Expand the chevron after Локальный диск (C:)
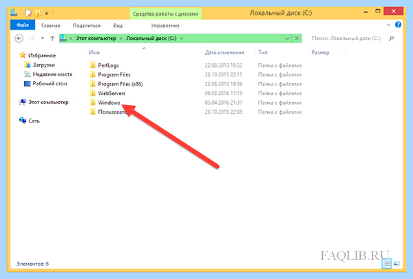Screen dimensions: 413x279 click(182, 39)
